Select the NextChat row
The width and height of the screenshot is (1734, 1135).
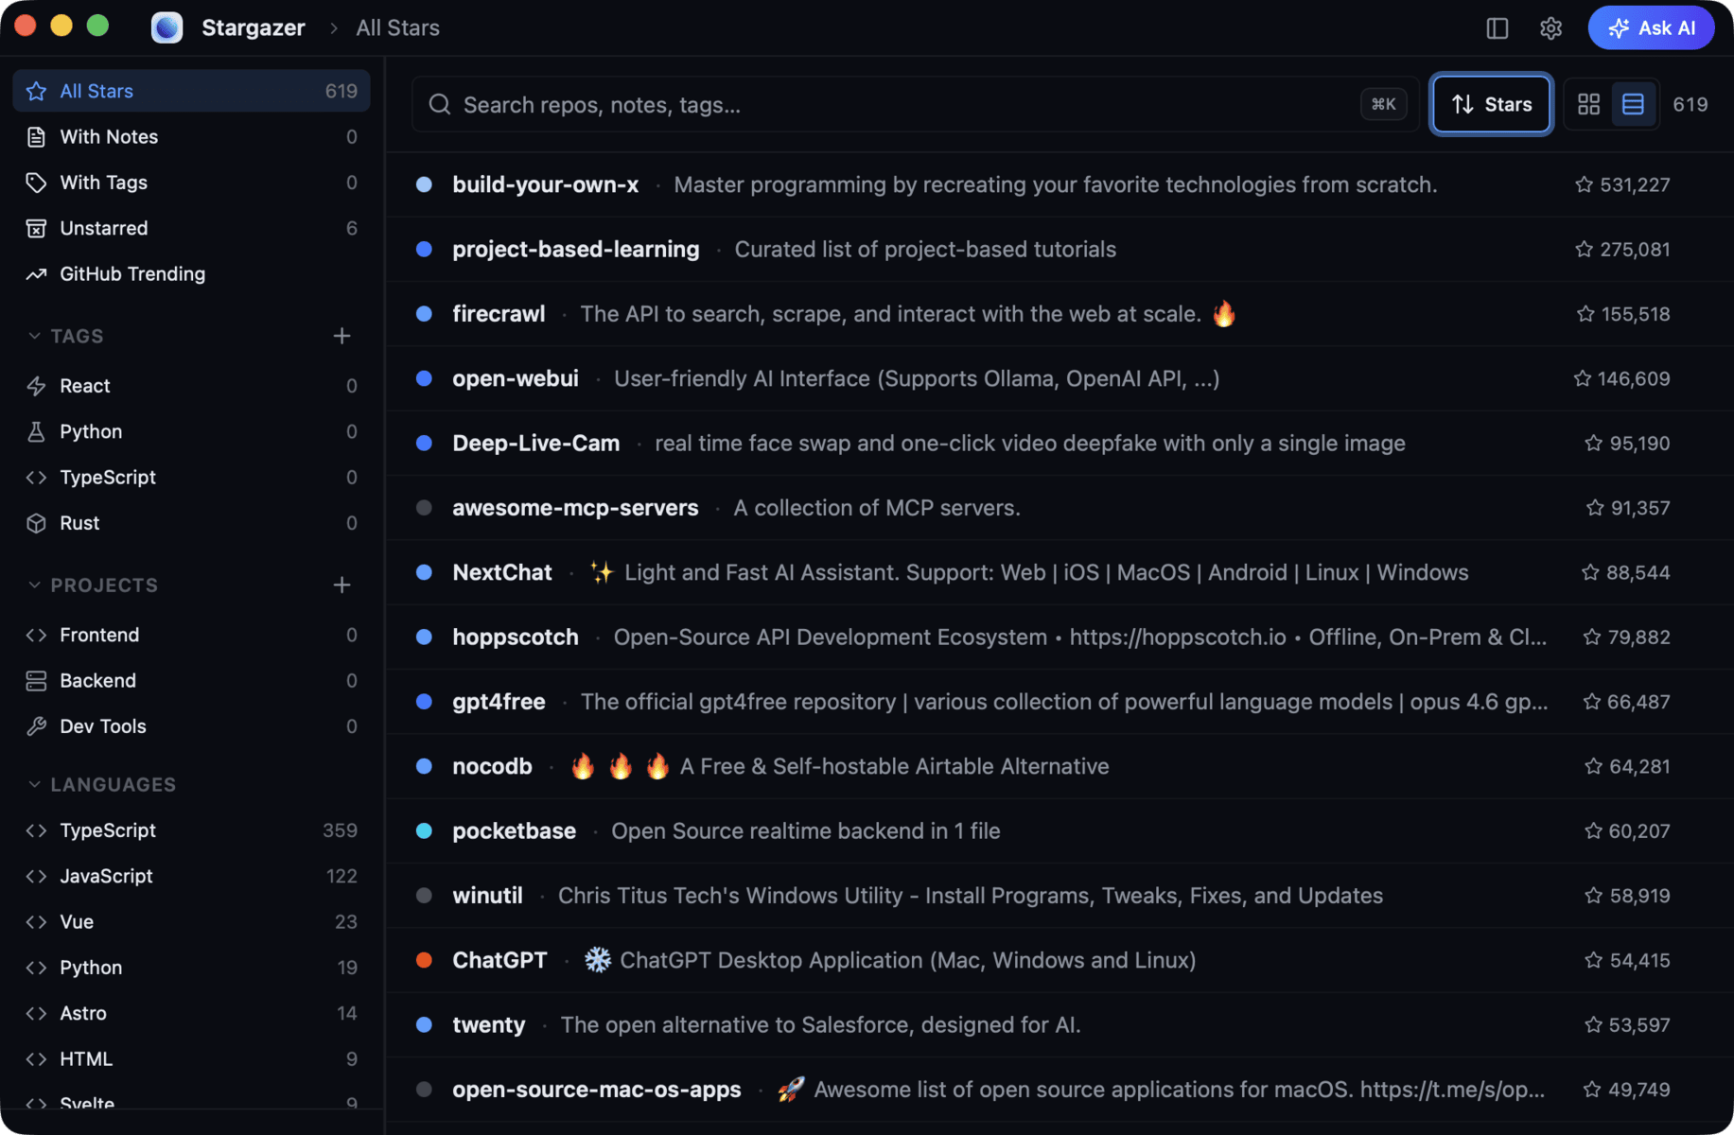1060,572
